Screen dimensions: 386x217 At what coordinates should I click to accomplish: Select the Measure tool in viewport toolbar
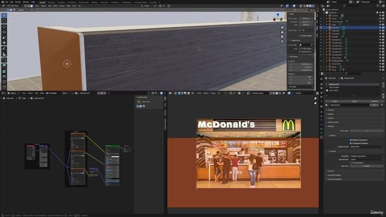click(4, 54)
